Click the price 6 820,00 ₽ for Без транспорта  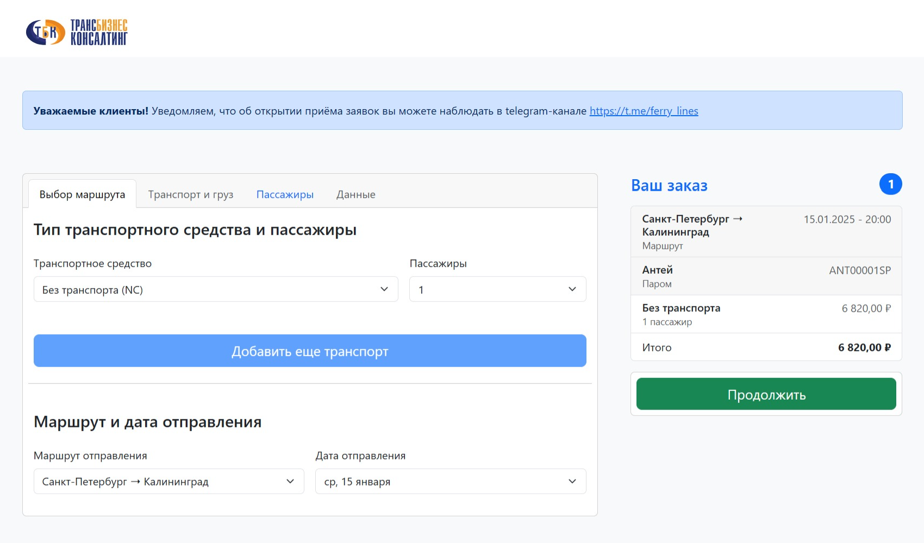(866, 308)
